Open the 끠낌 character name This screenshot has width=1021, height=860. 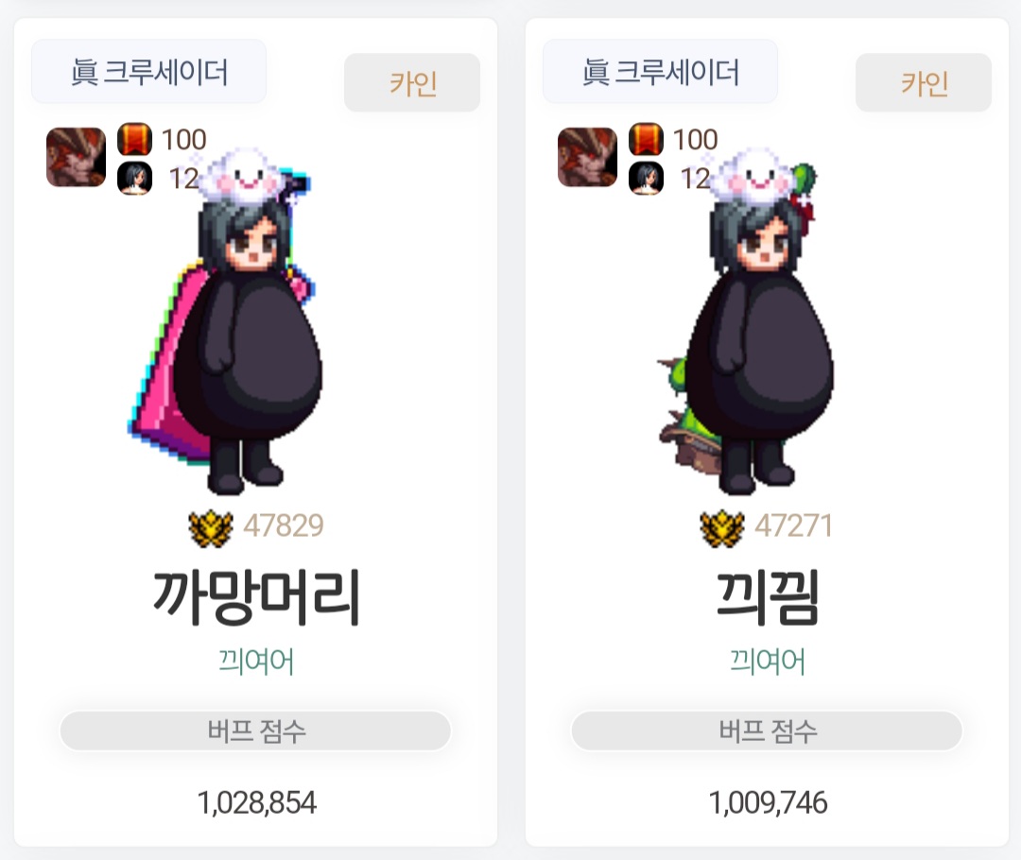click(x=767, y=597)
